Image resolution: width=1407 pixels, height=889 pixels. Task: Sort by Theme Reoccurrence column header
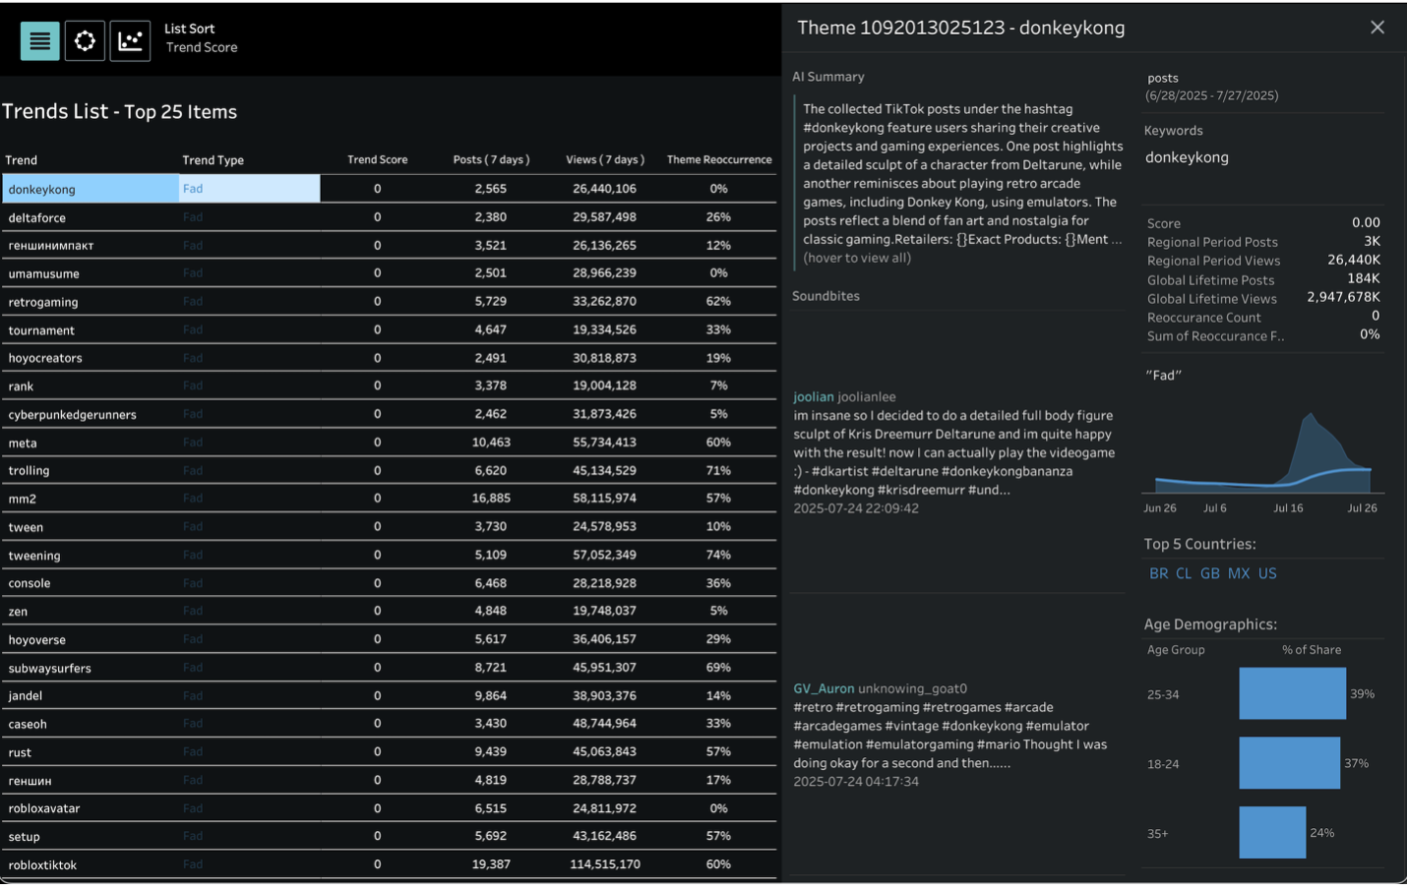(719, 159)
